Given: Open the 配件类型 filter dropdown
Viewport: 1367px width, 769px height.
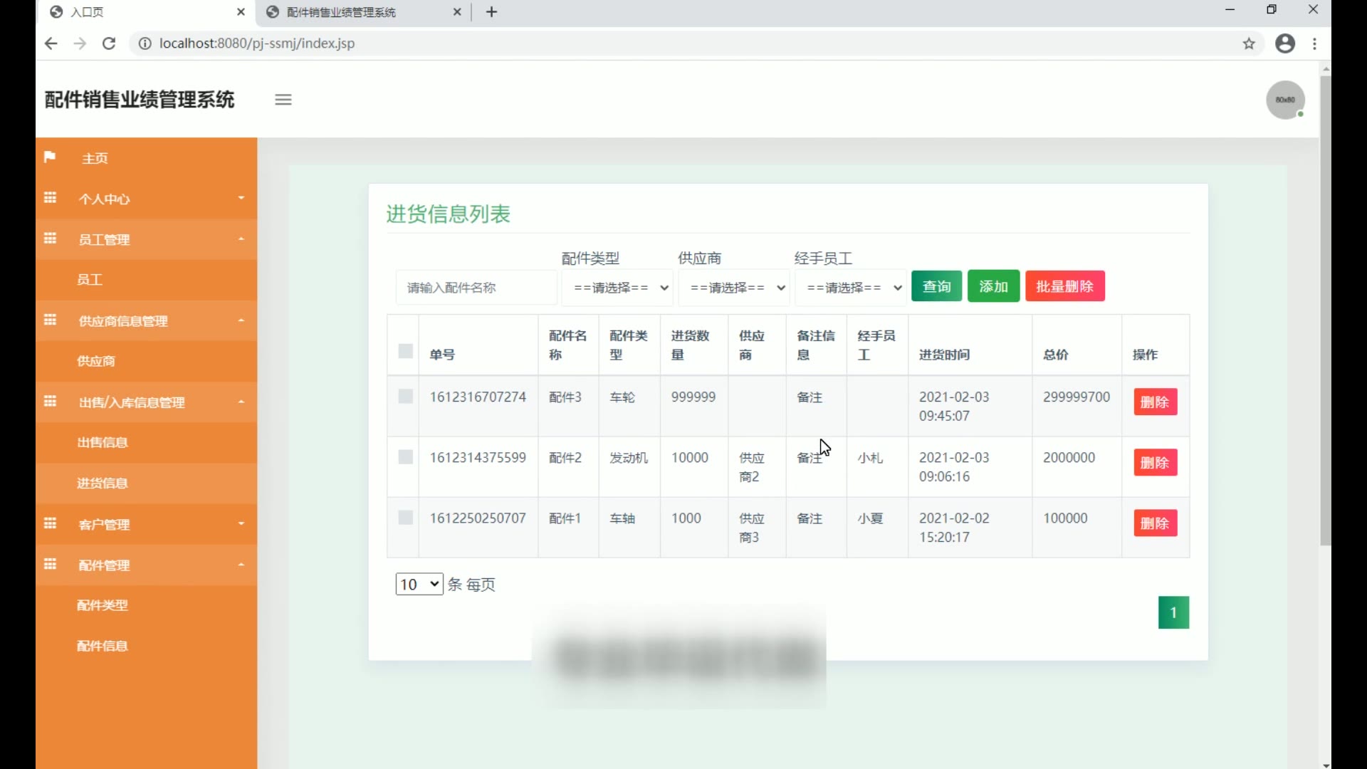Looking at the screenshot, I should (x=618, y=288).
